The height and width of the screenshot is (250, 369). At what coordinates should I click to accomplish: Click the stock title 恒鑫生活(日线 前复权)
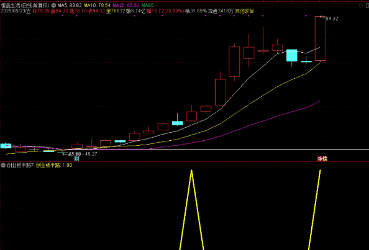pos(25,5)
